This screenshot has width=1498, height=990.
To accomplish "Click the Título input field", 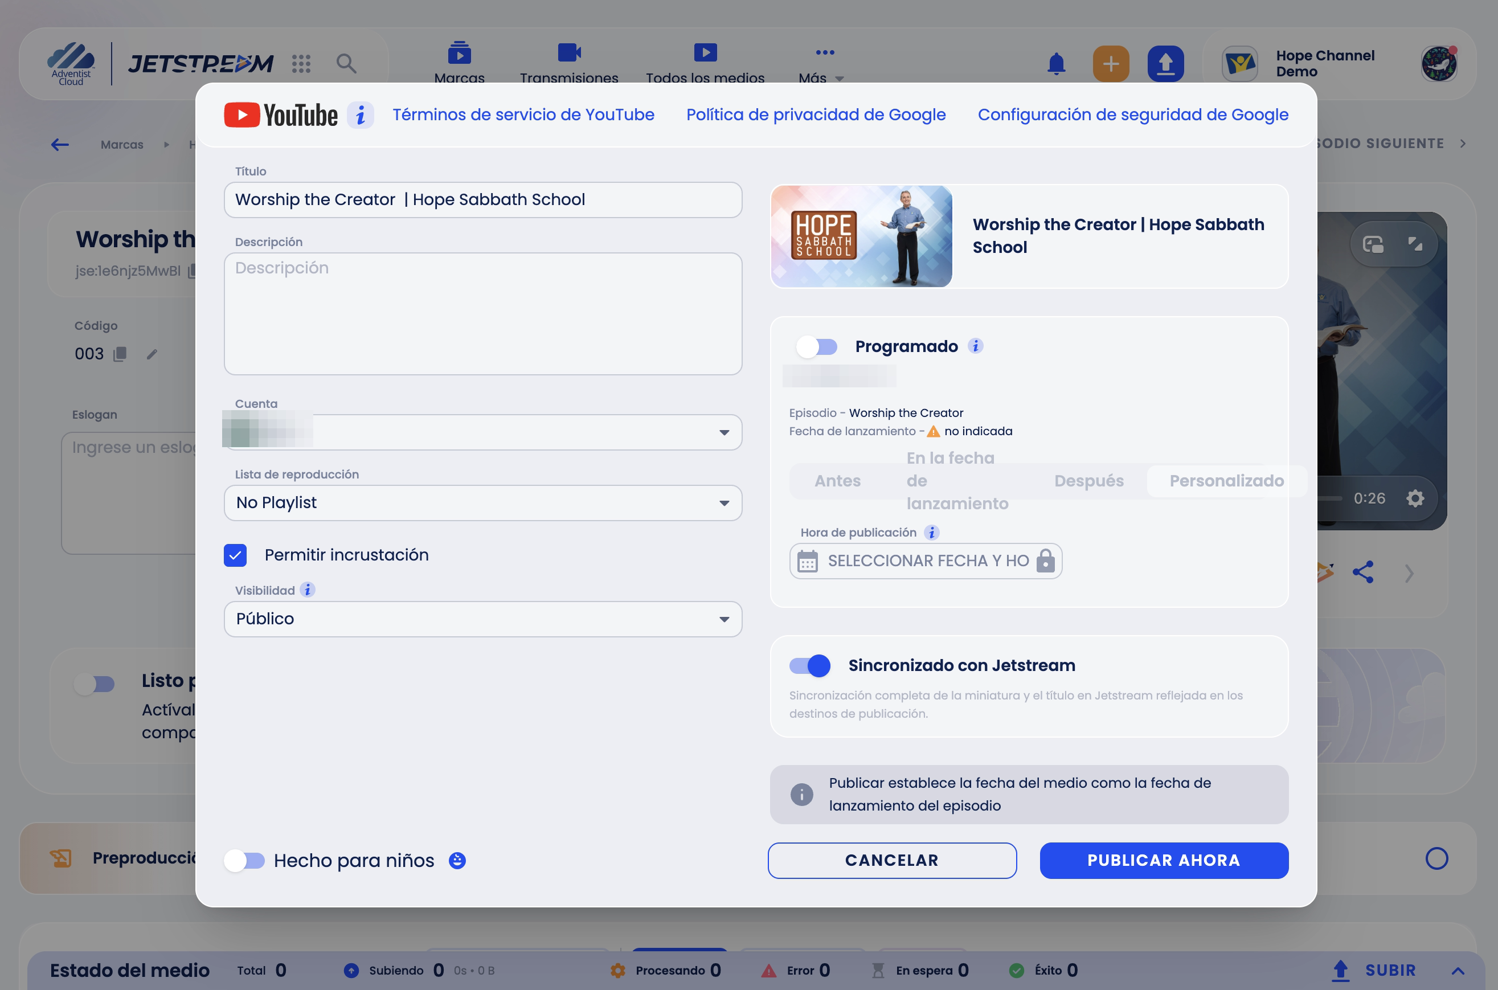I will coord(483,200).
